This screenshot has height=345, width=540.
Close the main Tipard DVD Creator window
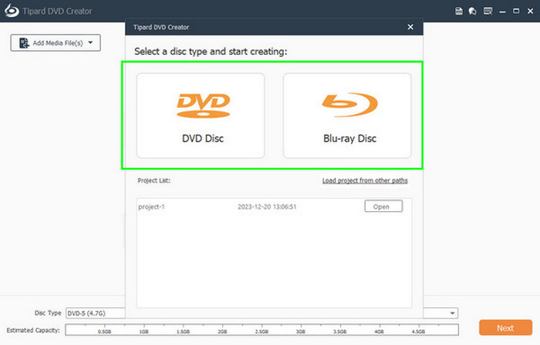click(x=531, y=11)
